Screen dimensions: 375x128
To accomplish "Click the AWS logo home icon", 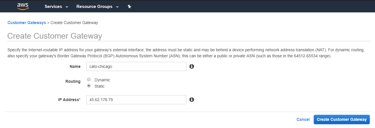I will (22, 6).
